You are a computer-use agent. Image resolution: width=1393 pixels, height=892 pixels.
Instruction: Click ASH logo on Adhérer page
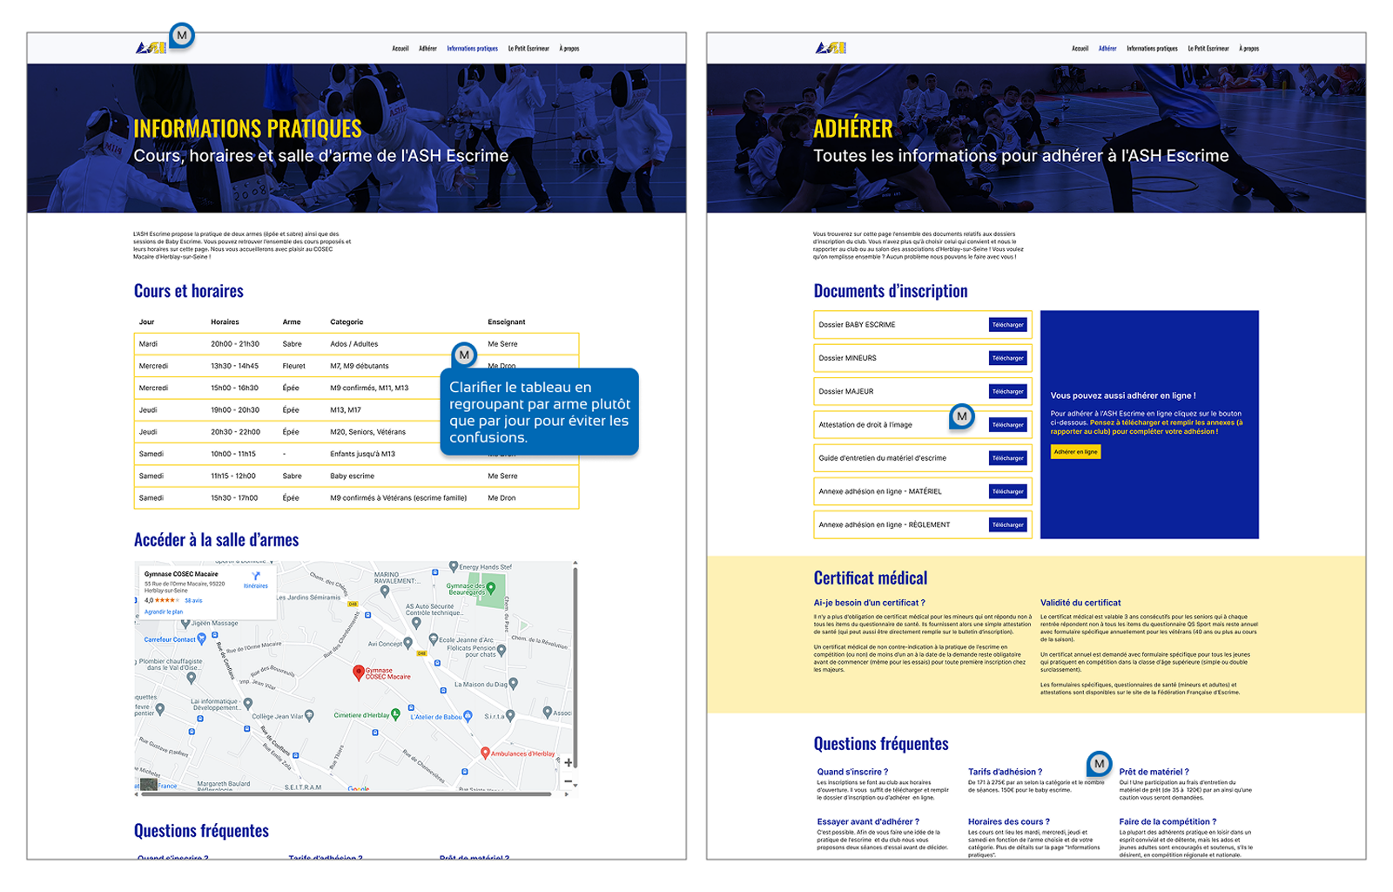(831, 48)
